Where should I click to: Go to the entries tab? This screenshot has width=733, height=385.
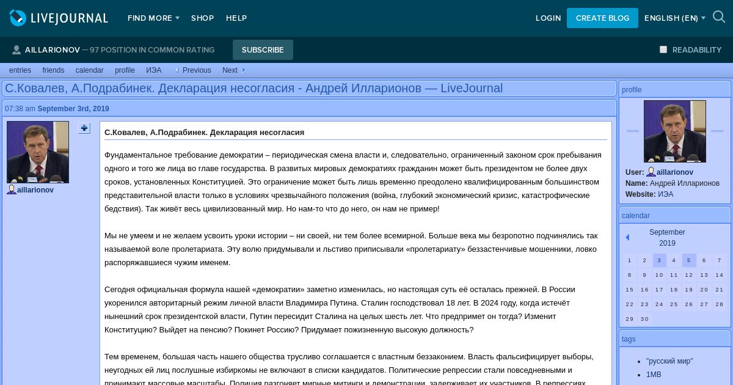point(20,70)
